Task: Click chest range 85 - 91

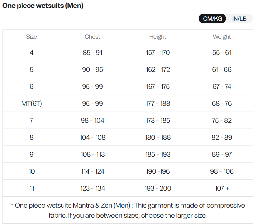Action: [x=92, y=52]
